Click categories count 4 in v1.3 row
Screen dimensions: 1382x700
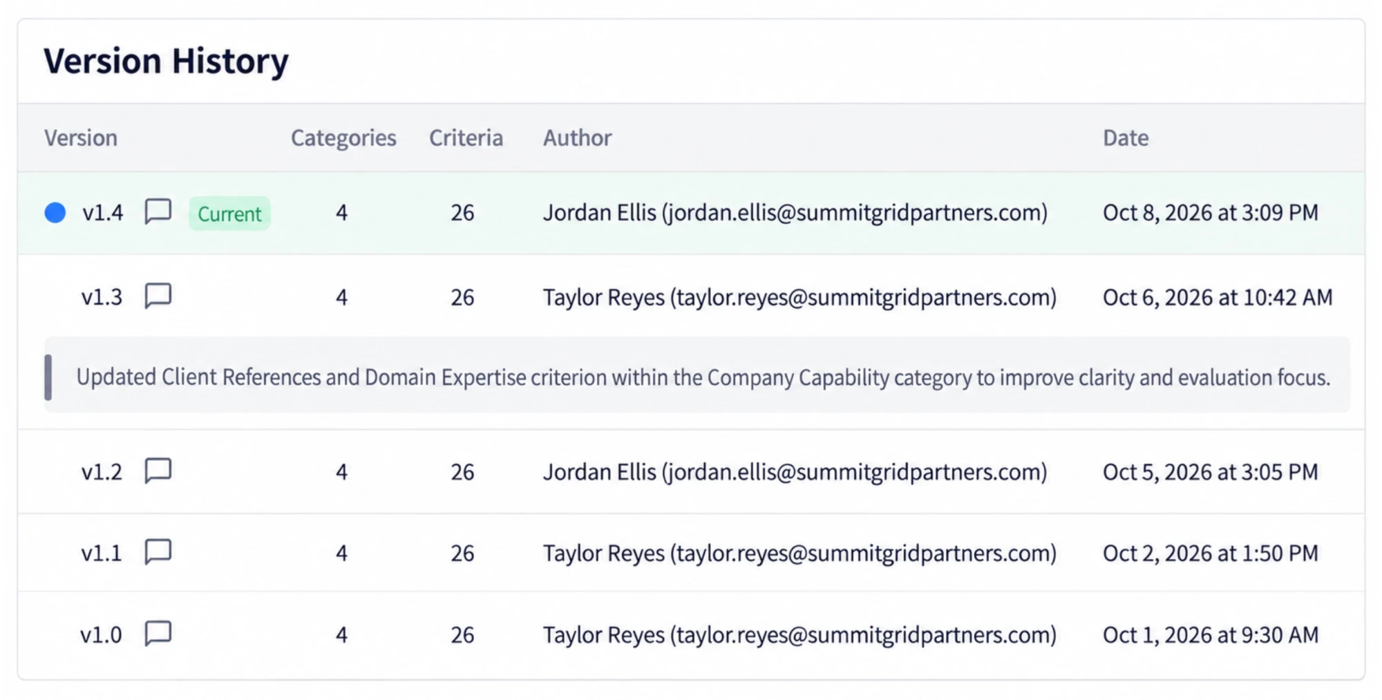pos(341,297)
